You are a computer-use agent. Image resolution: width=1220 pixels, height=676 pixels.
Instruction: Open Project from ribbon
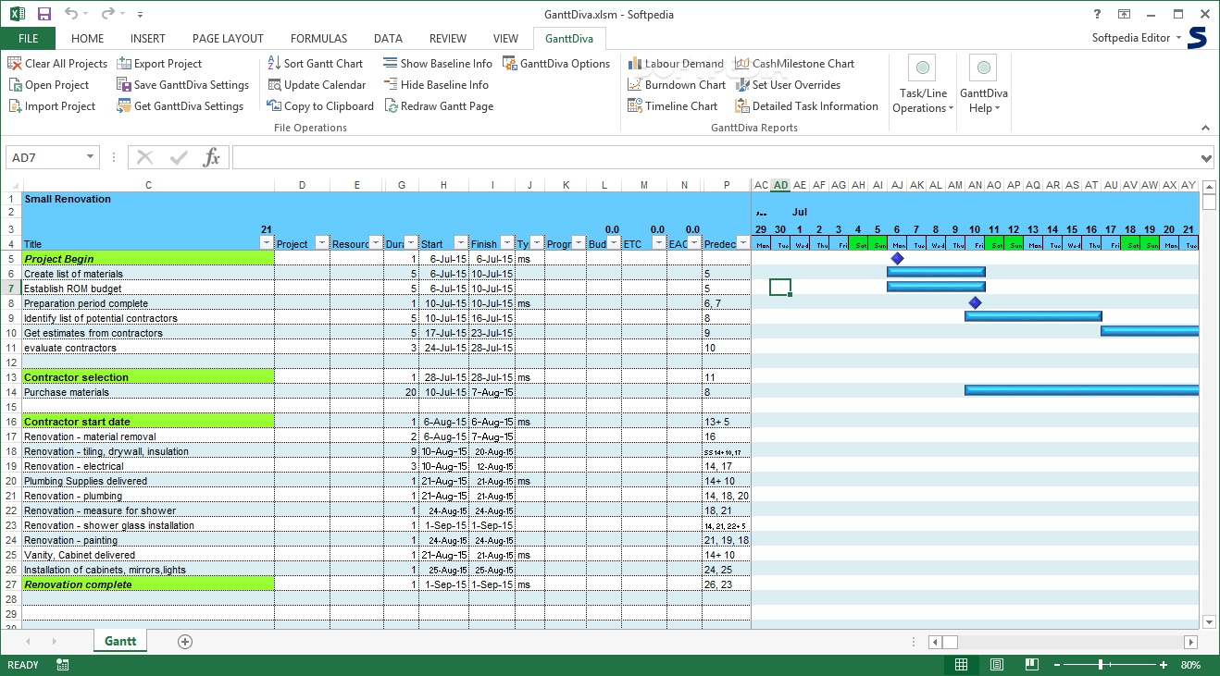48,85
